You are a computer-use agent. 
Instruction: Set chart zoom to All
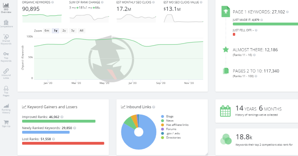click(82, 31)
